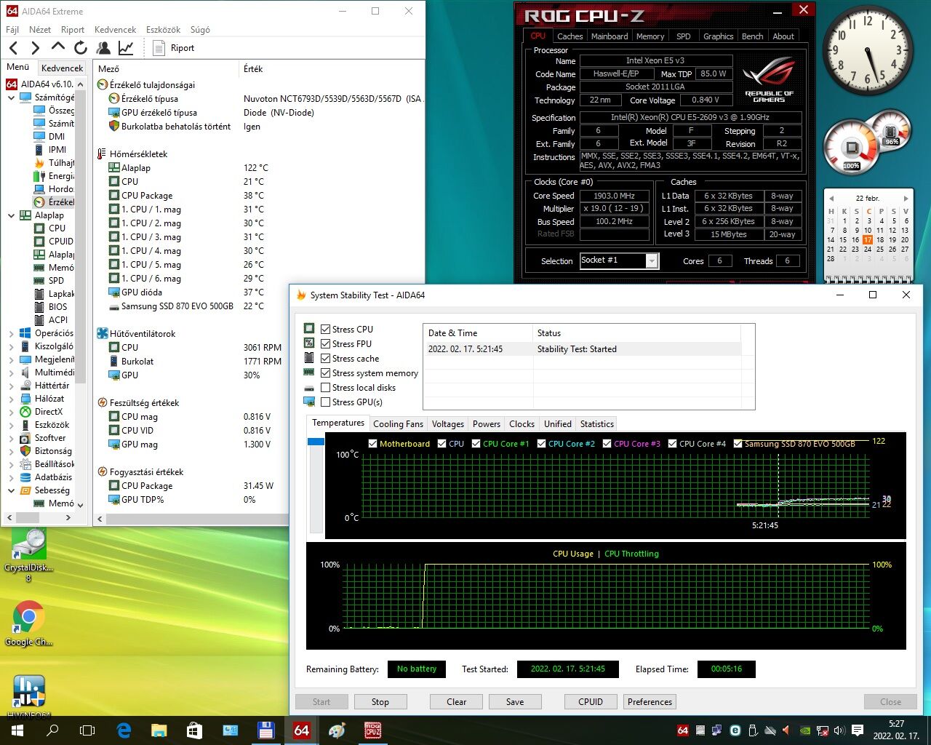Screen dimensions: 931x745
Task: Toggle the Stress FPU checkbox
Action: pos(326,344)
